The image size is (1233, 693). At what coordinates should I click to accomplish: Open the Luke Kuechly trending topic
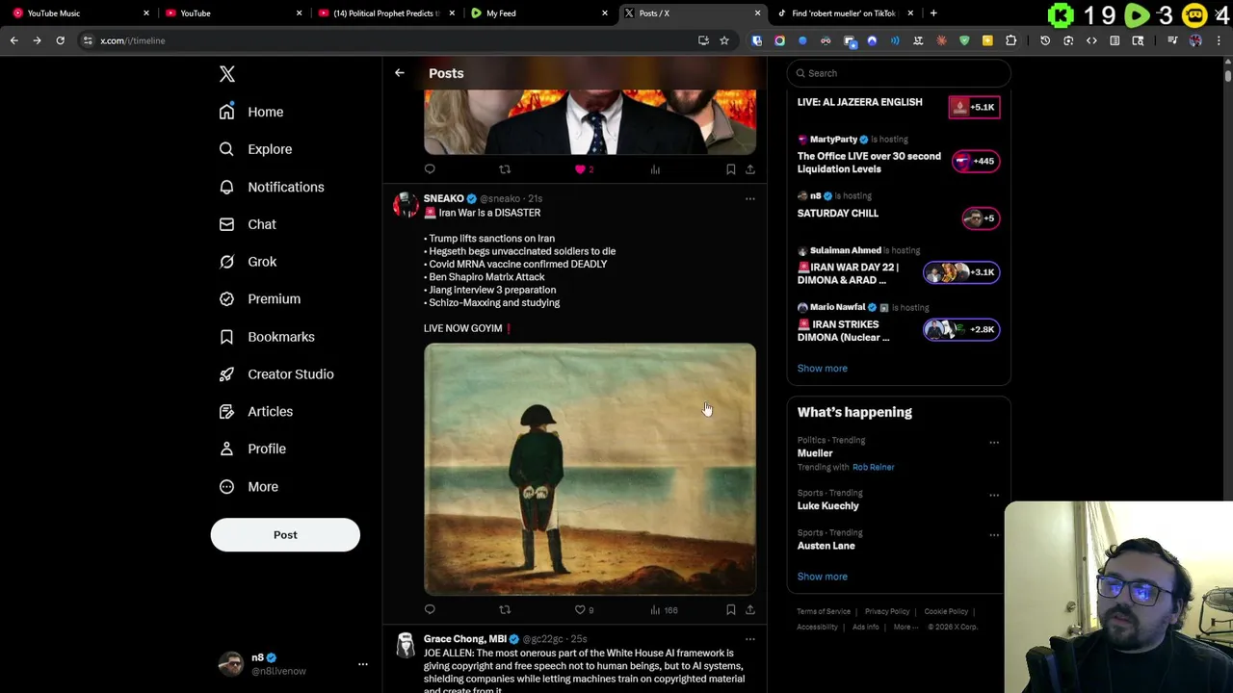827,506
